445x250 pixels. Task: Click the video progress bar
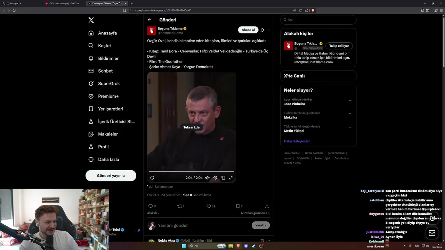(192, 171)
